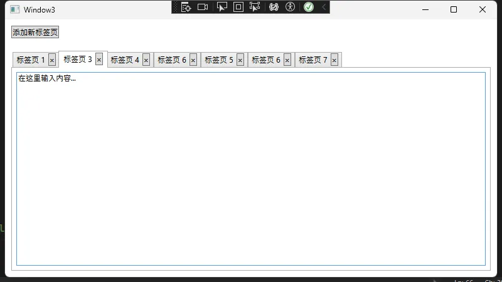This screenshot has width=502, height=282.
Task: Collapse the debug toolbar with chevron arrow
Action: pos(324,7)
